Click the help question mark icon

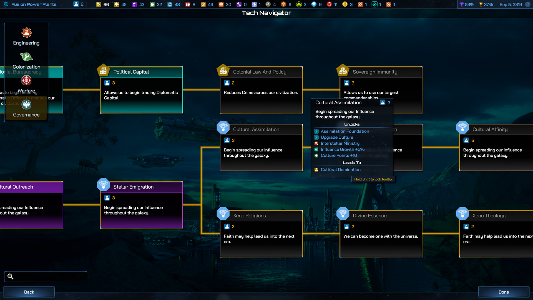[528, 4]
